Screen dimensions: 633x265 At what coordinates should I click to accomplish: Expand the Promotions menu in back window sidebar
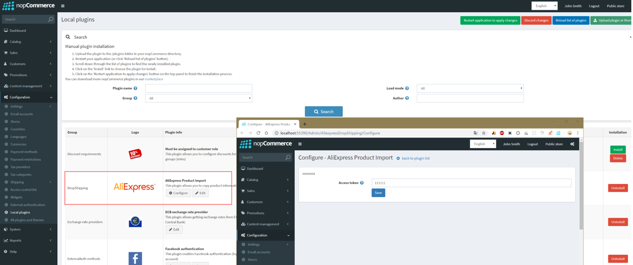(x=28, y=75)
